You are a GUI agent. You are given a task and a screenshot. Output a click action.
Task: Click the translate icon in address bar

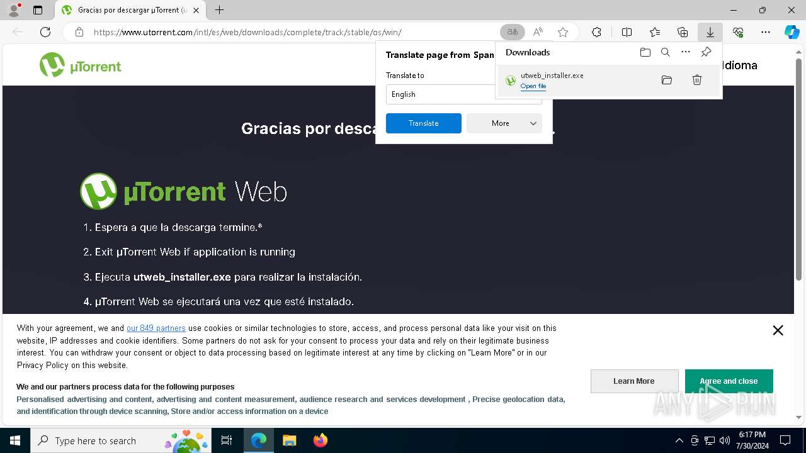[513, 32]
